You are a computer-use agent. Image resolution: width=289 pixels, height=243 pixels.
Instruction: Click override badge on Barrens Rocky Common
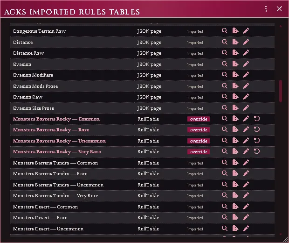[199, 119]
